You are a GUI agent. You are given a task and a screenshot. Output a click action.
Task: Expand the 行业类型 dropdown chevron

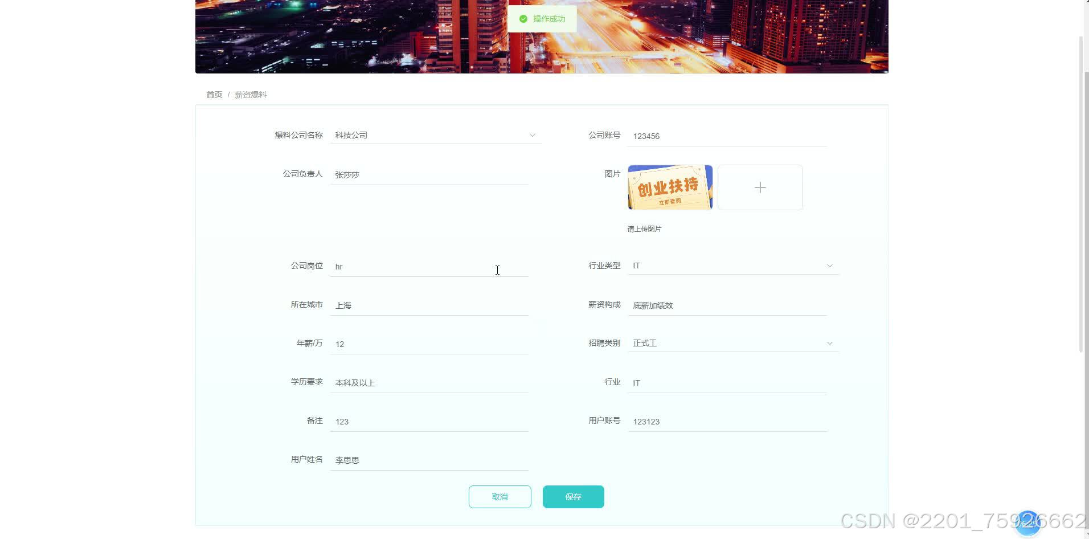click(829, 266)
